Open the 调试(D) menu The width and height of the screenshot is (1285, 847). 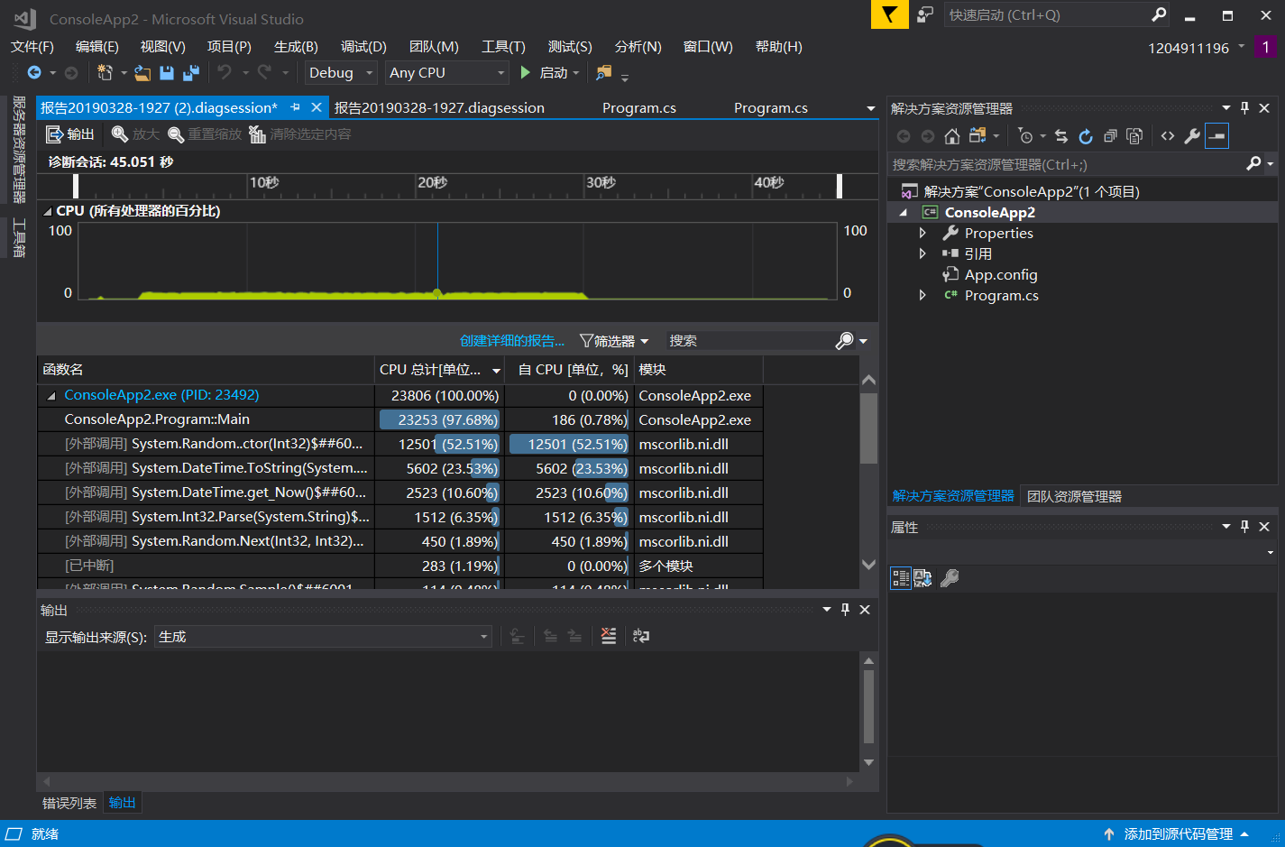(363, 47)
